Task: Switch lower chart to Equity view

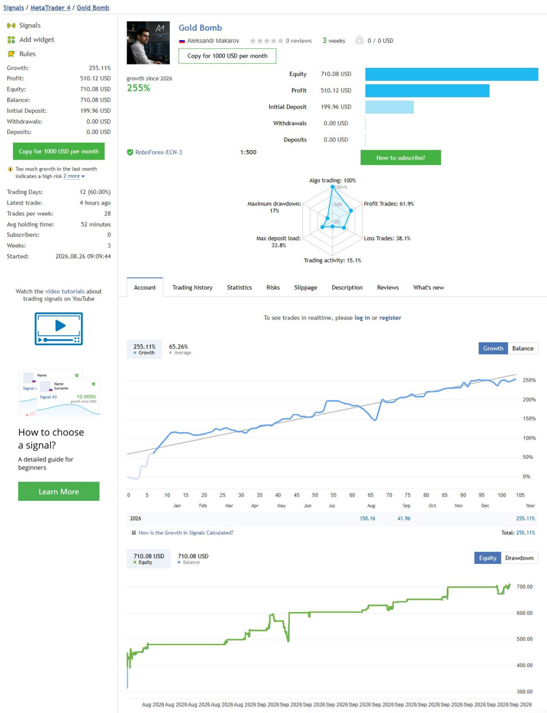Action: coord(488,558)
